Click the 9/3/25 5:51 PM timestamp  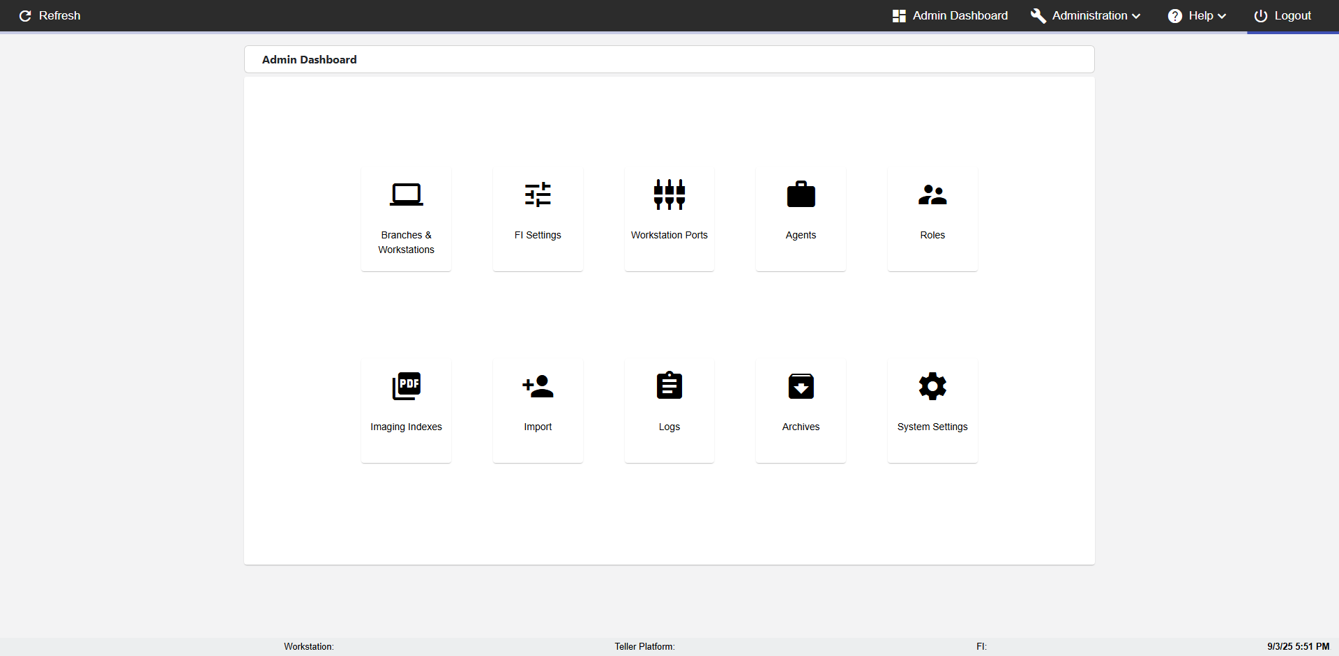(1298, 646)
